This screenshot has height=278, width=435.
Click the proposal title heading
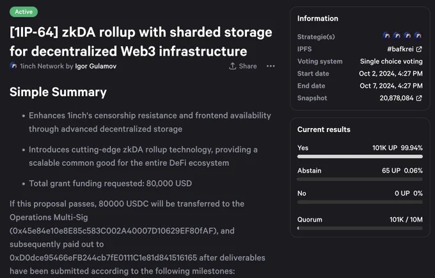coord(141,42)
